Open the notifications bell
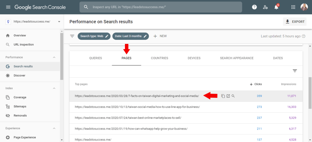Screen dimensions: 312x142 276,7
